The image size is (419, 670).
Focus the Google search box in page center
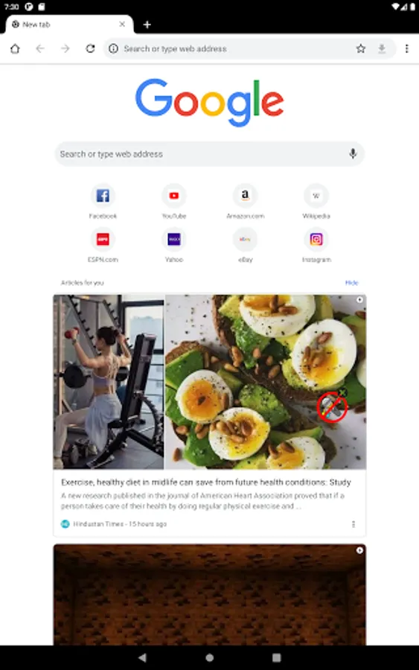209,154
